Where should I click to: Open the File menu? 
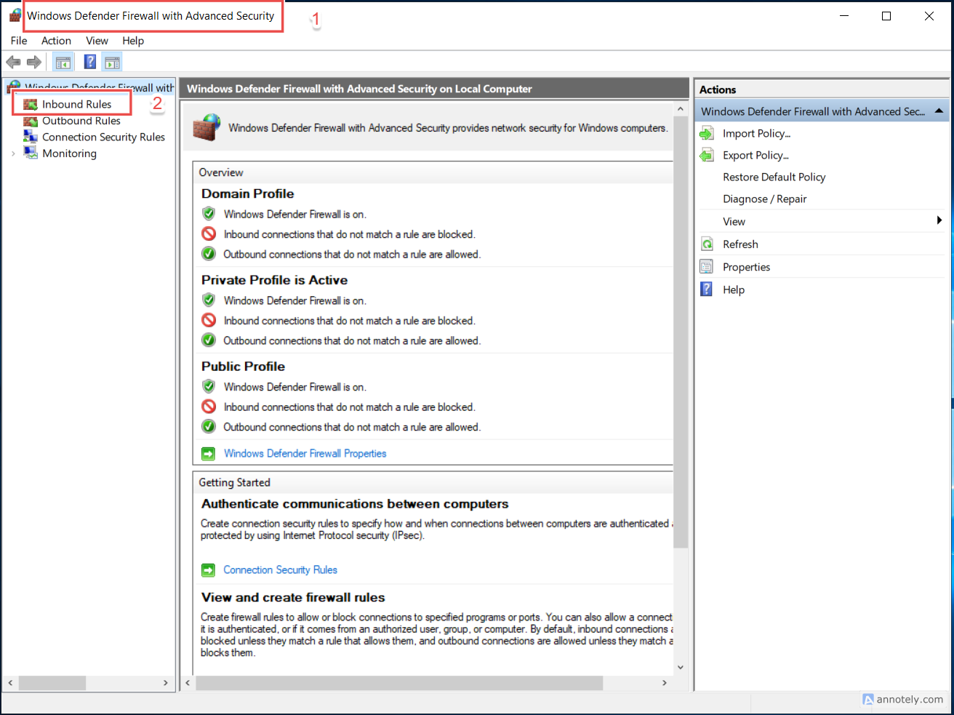tap(19, 41)
